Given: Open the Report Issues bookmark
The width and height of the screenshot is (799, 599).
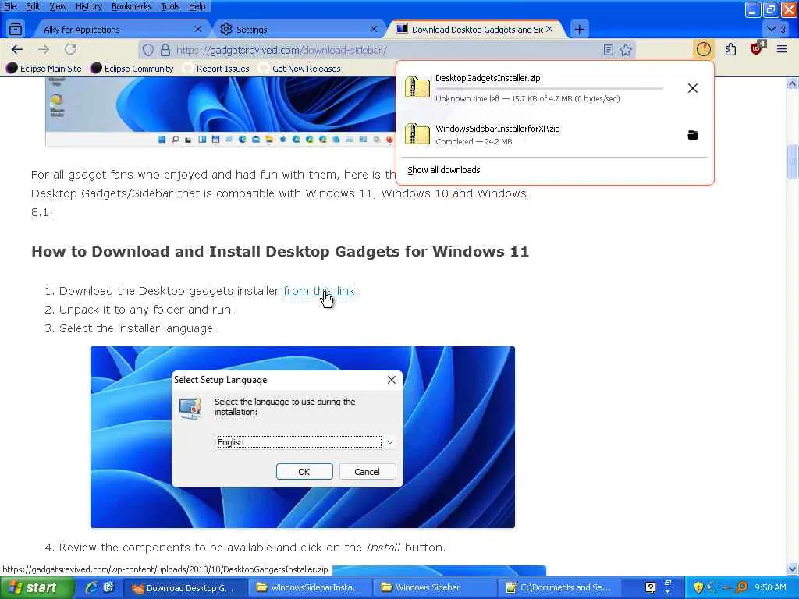Looking at the screenshot, I should pyautogui.click(x=217, y=69).
